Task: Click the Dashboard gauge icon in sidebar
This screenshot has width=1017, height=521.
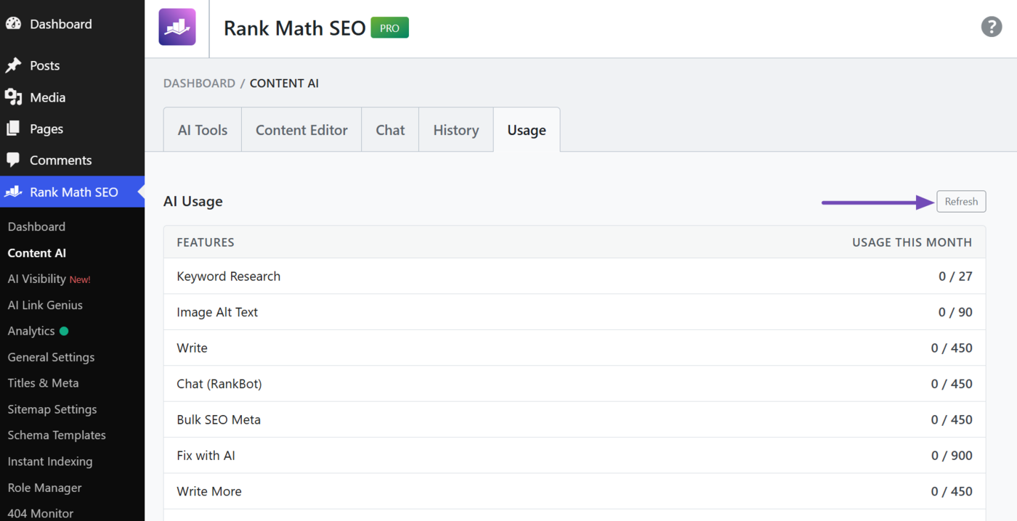Action: pos(13,23)
